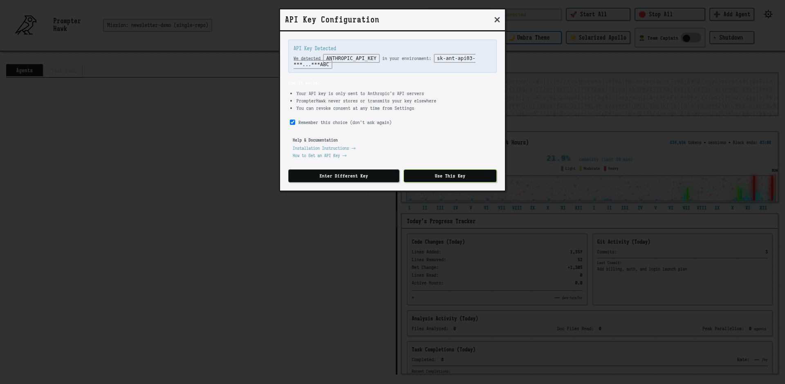Click the moon icon on Umbra Theme
Screen dimensions: 785x384
pyautogui.click(x=512, y=37)
